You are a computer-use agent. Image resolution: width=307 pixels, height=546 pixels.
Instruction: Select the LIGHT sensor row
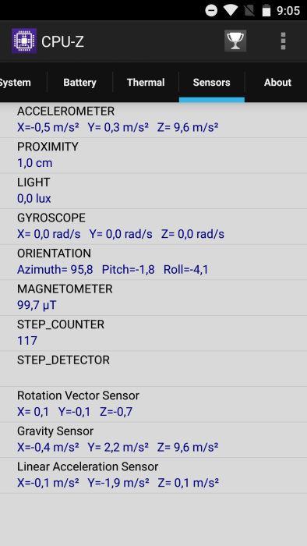pyautogui.click(x=153, y=191)
